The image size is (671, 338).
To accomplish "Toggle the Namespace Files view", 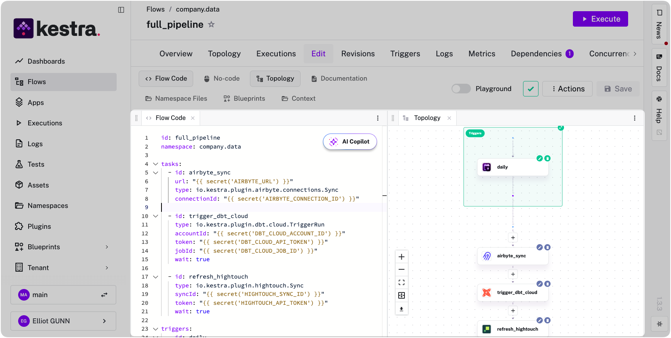I will click(176, 99).
